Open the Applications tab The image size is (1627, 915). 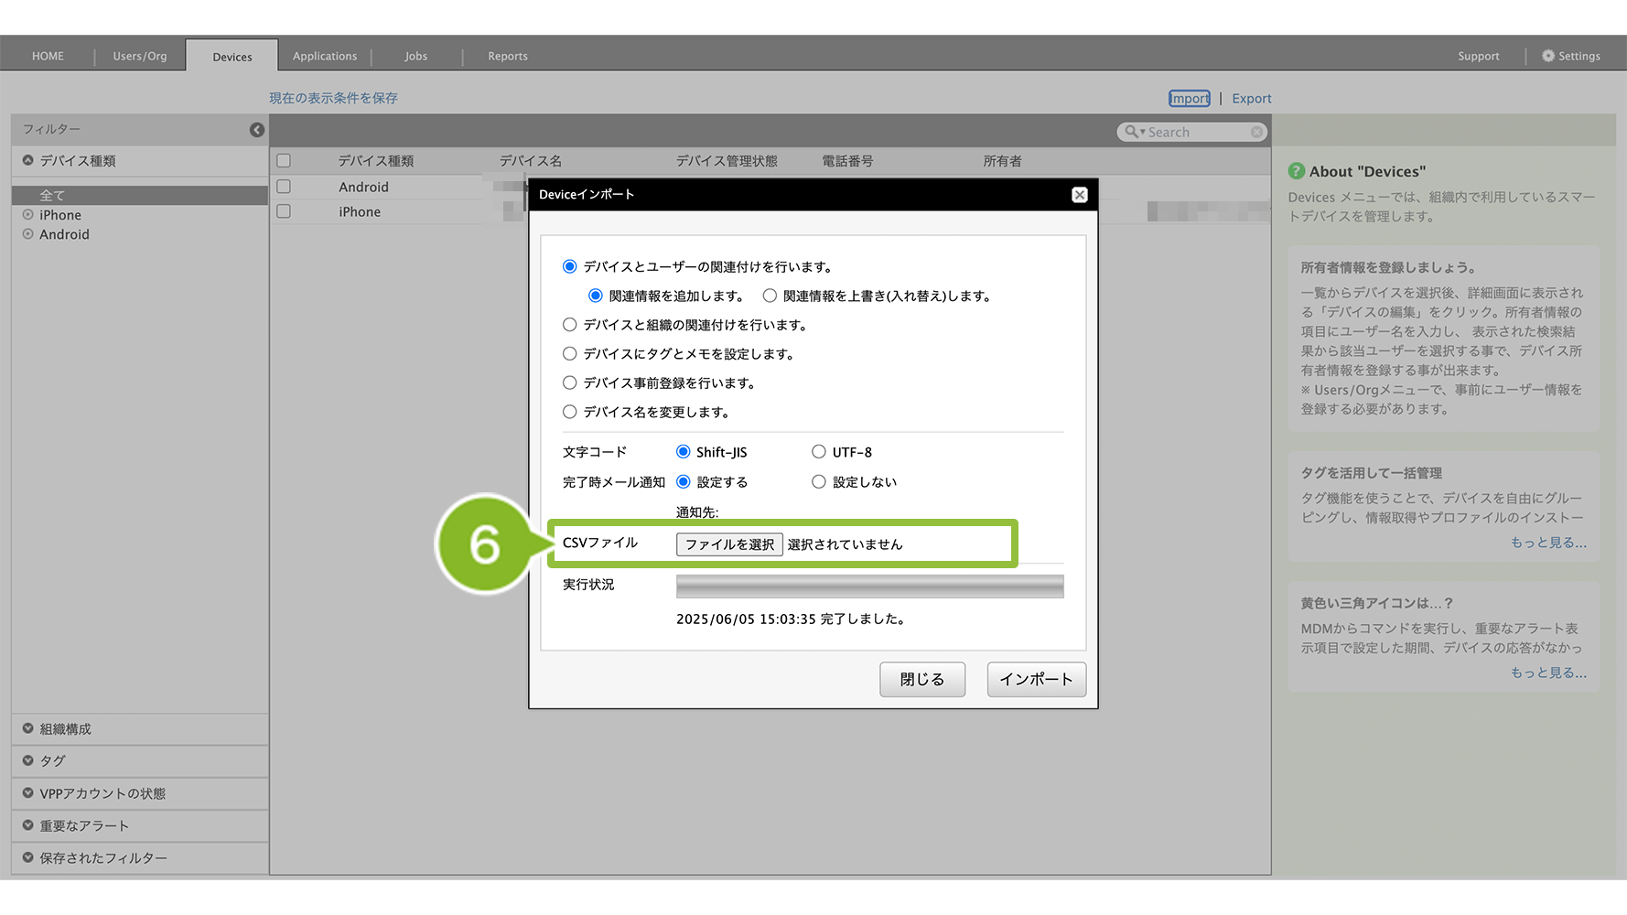click(x=325, y=56)
